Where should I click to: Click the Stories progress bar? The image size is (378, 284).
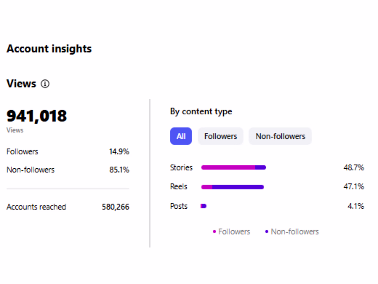click(x=233, y=168)
